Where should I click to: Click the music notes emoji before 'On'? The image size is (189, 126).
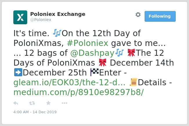57,33
